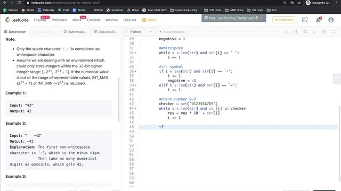Open the Articles menu item
The width and height of the screenshot is (341, 191).
point(111,20)
